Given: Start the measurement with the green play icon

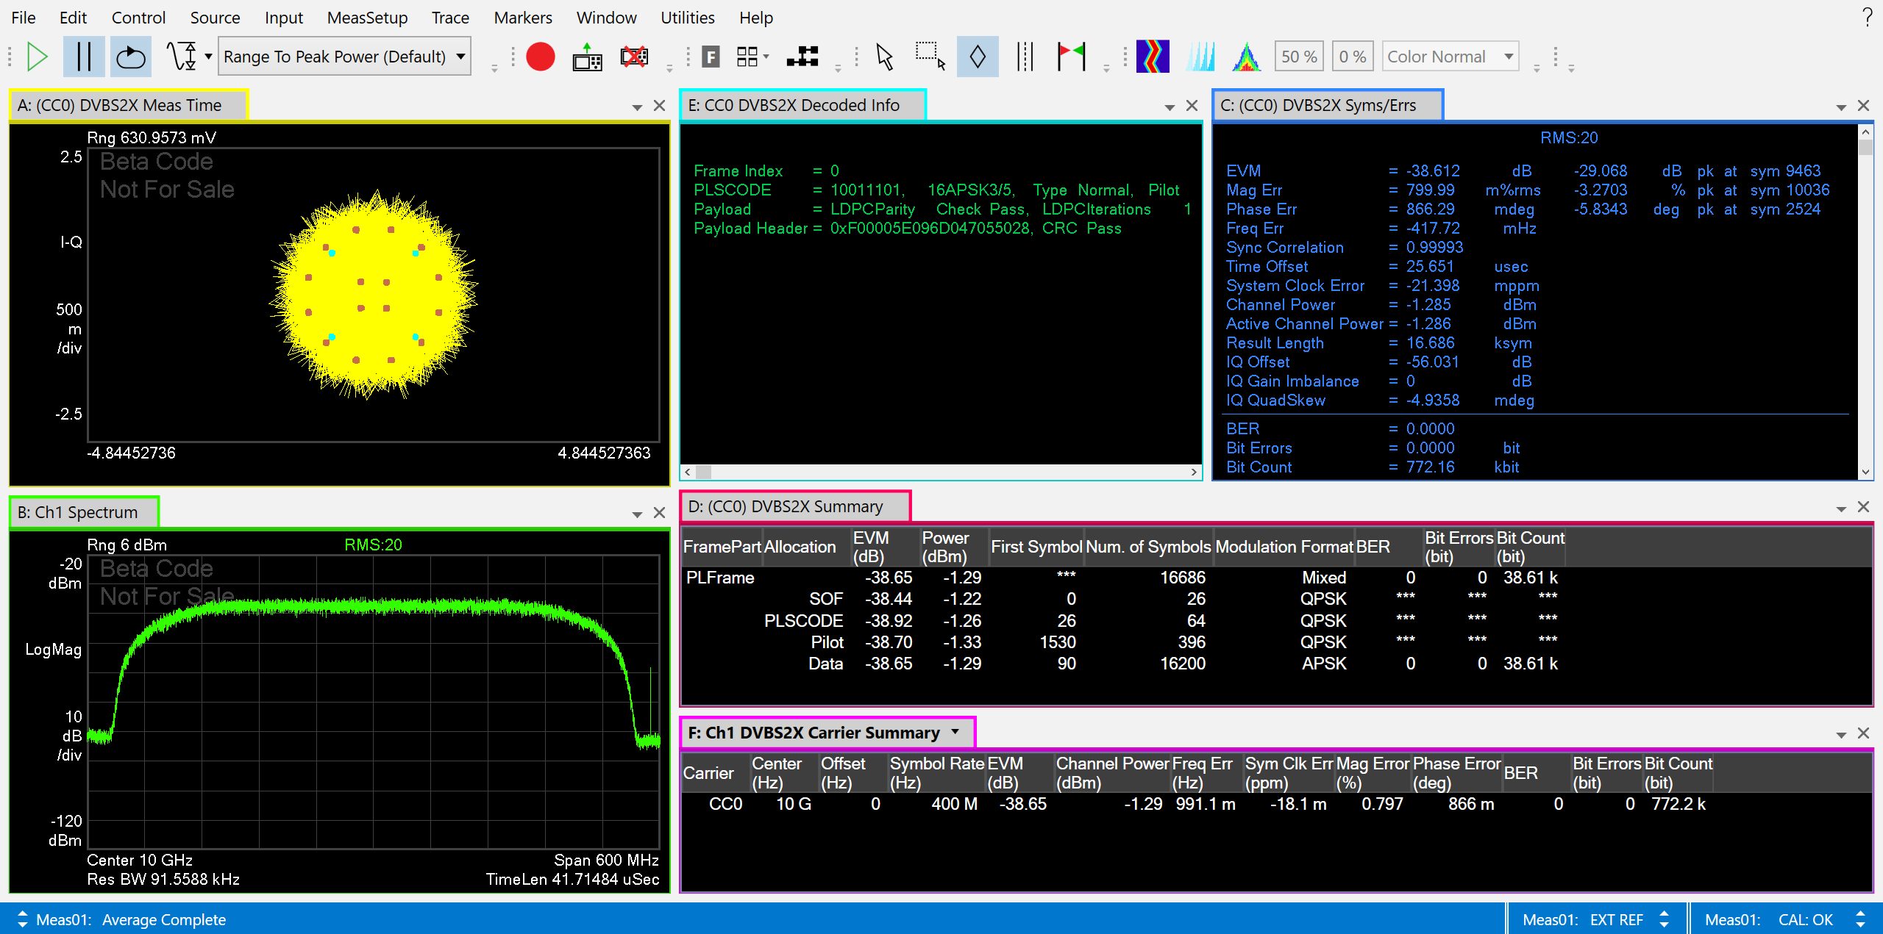Looking at the screenshot, I should tap(36, 56).
